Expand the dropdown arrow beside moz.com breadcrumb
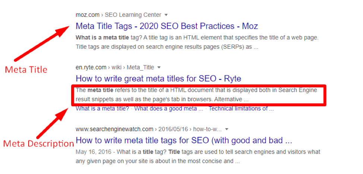Screen dimensions: 363x174 [166, 15]
